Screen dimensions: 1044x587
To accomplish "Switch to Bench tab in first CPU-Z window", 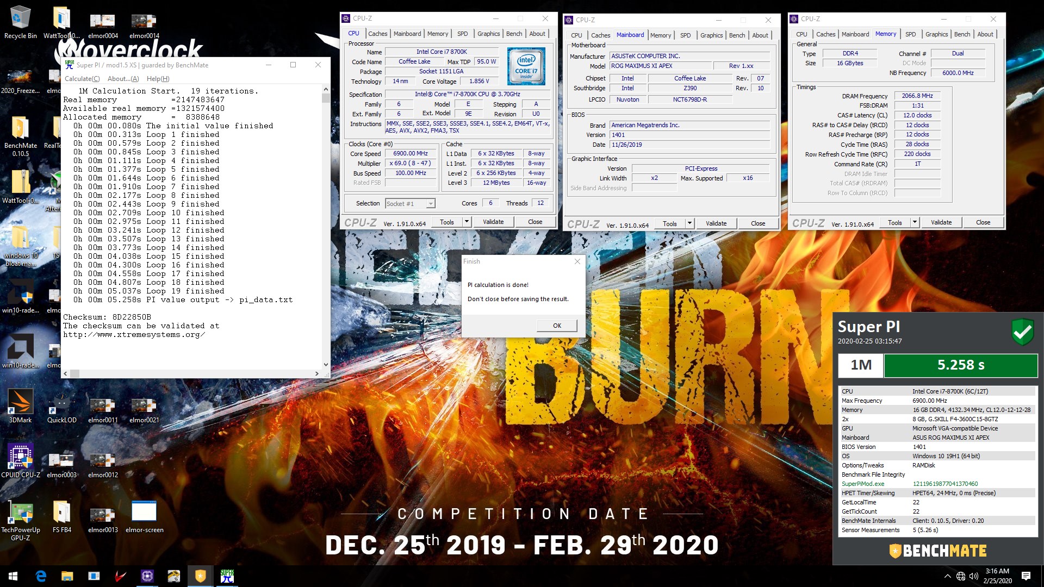I will (514, 34).
